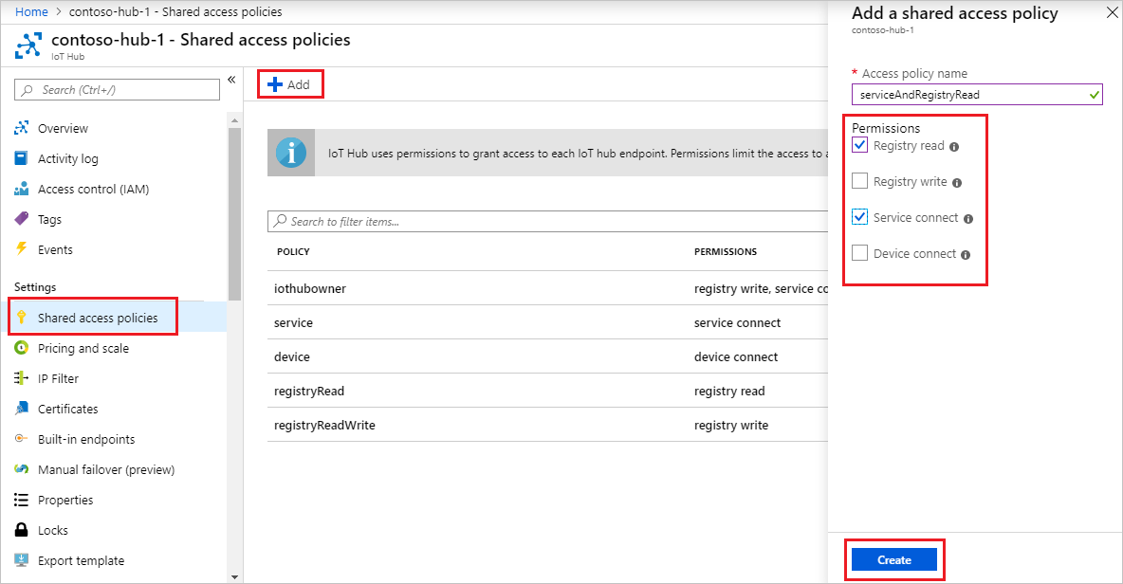This screenshot has height=584, width=1123.
Task: Click the yellow key icon for Shared access policies
Action: pos(22,317)
